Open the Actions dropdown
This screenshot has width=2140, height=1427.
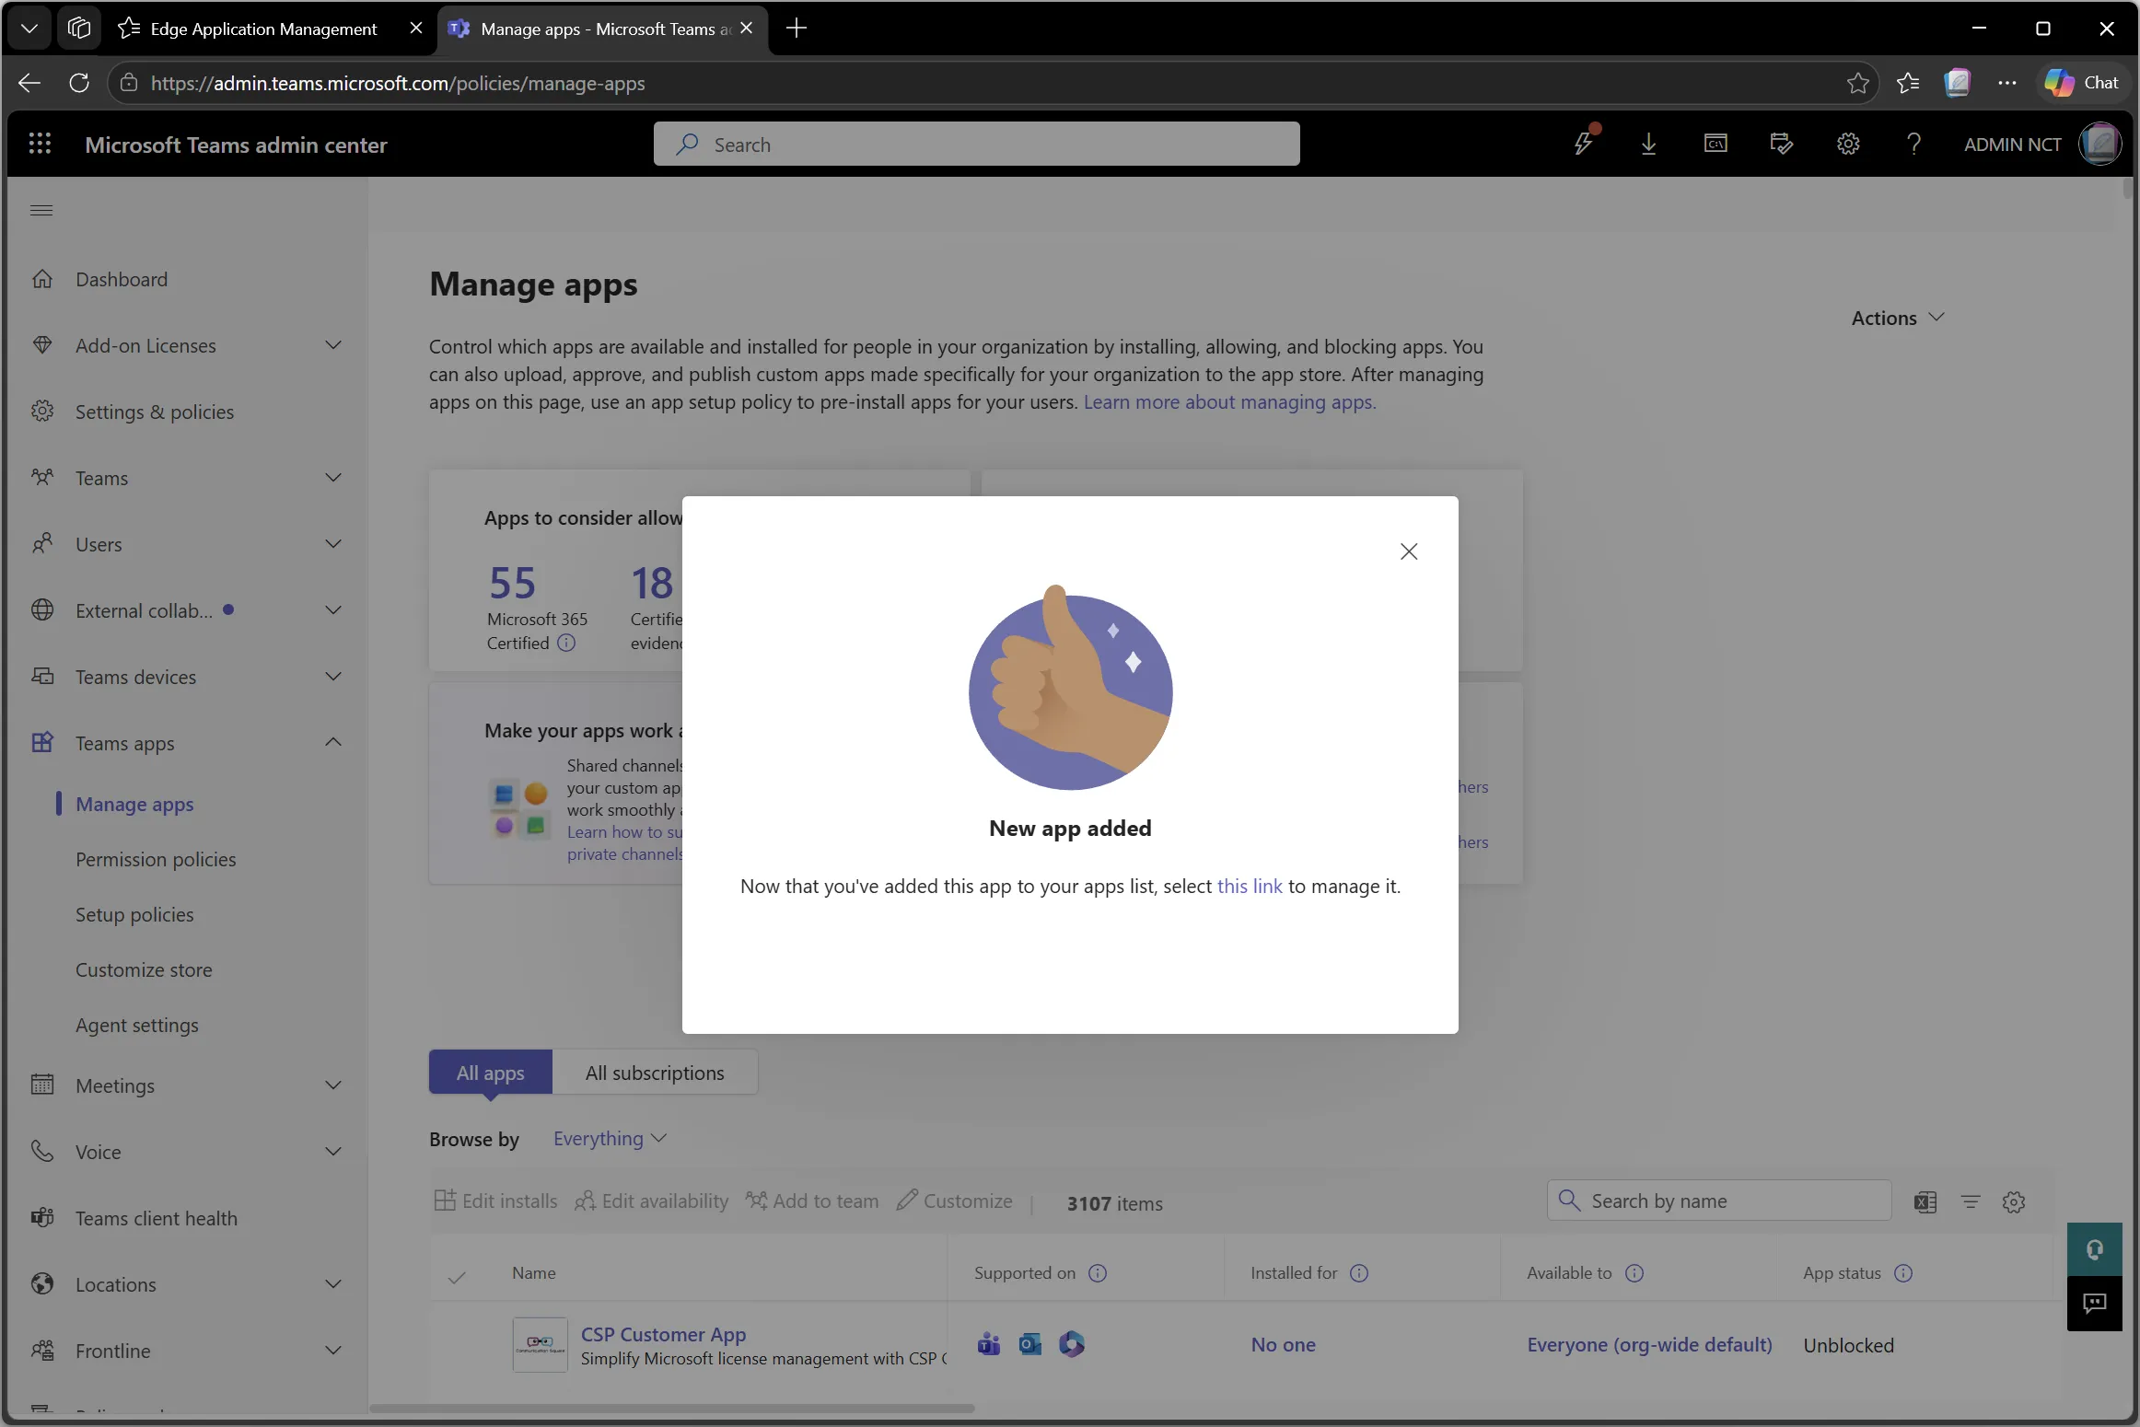(1898, 318)
